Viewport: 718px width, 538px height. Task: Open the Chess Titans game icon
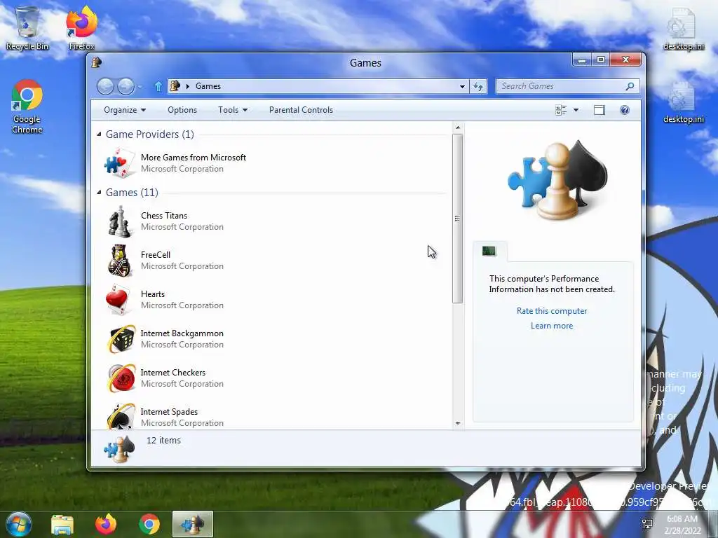click(120, 221)
